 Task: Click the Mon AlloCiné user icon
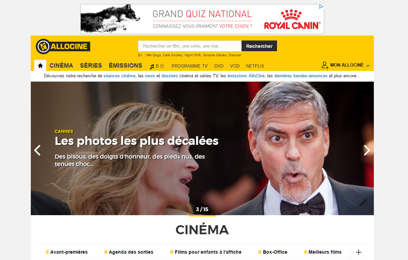[325, 65]
